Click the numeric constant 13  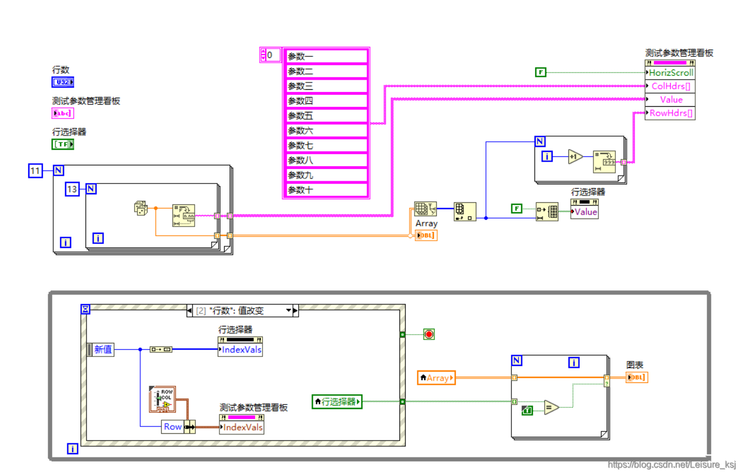point(72,189)
